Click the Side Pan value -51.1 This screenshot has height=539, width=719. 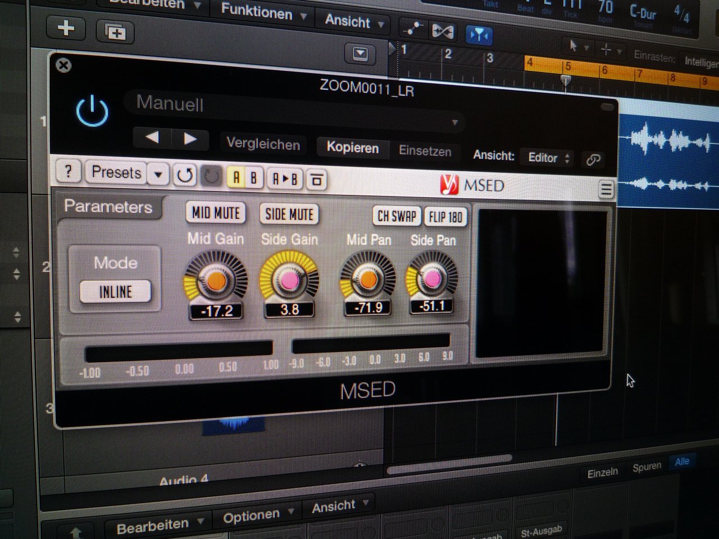pyautogui.click(x=432, y=306)
